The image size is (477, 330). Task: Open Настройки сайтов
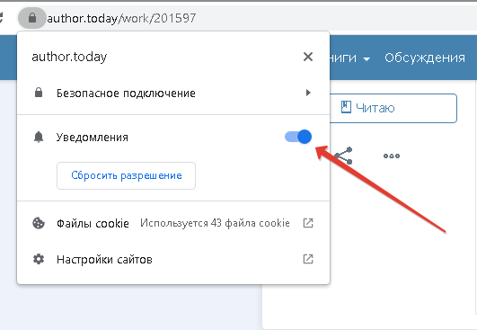173,259
